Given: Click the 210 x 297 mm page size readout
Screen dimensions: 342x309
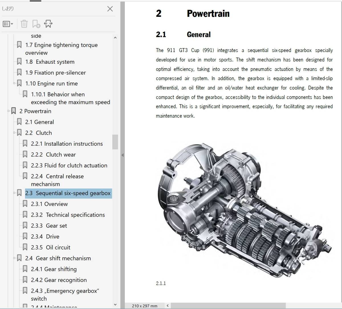Looking at the screenshot, I should [144, 306].
